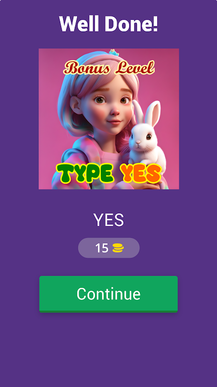Tap the flower clip on girl's hair
The height and width of the screenshot is (387, 217).
click(x=114, y=52)
